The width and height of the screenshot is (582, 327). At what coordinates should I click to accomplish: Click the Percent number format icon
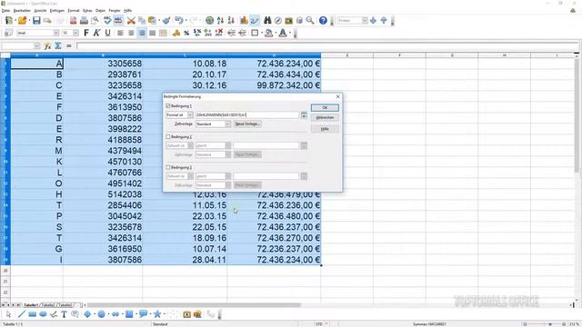pyautogui.click(x=186, y=33)
